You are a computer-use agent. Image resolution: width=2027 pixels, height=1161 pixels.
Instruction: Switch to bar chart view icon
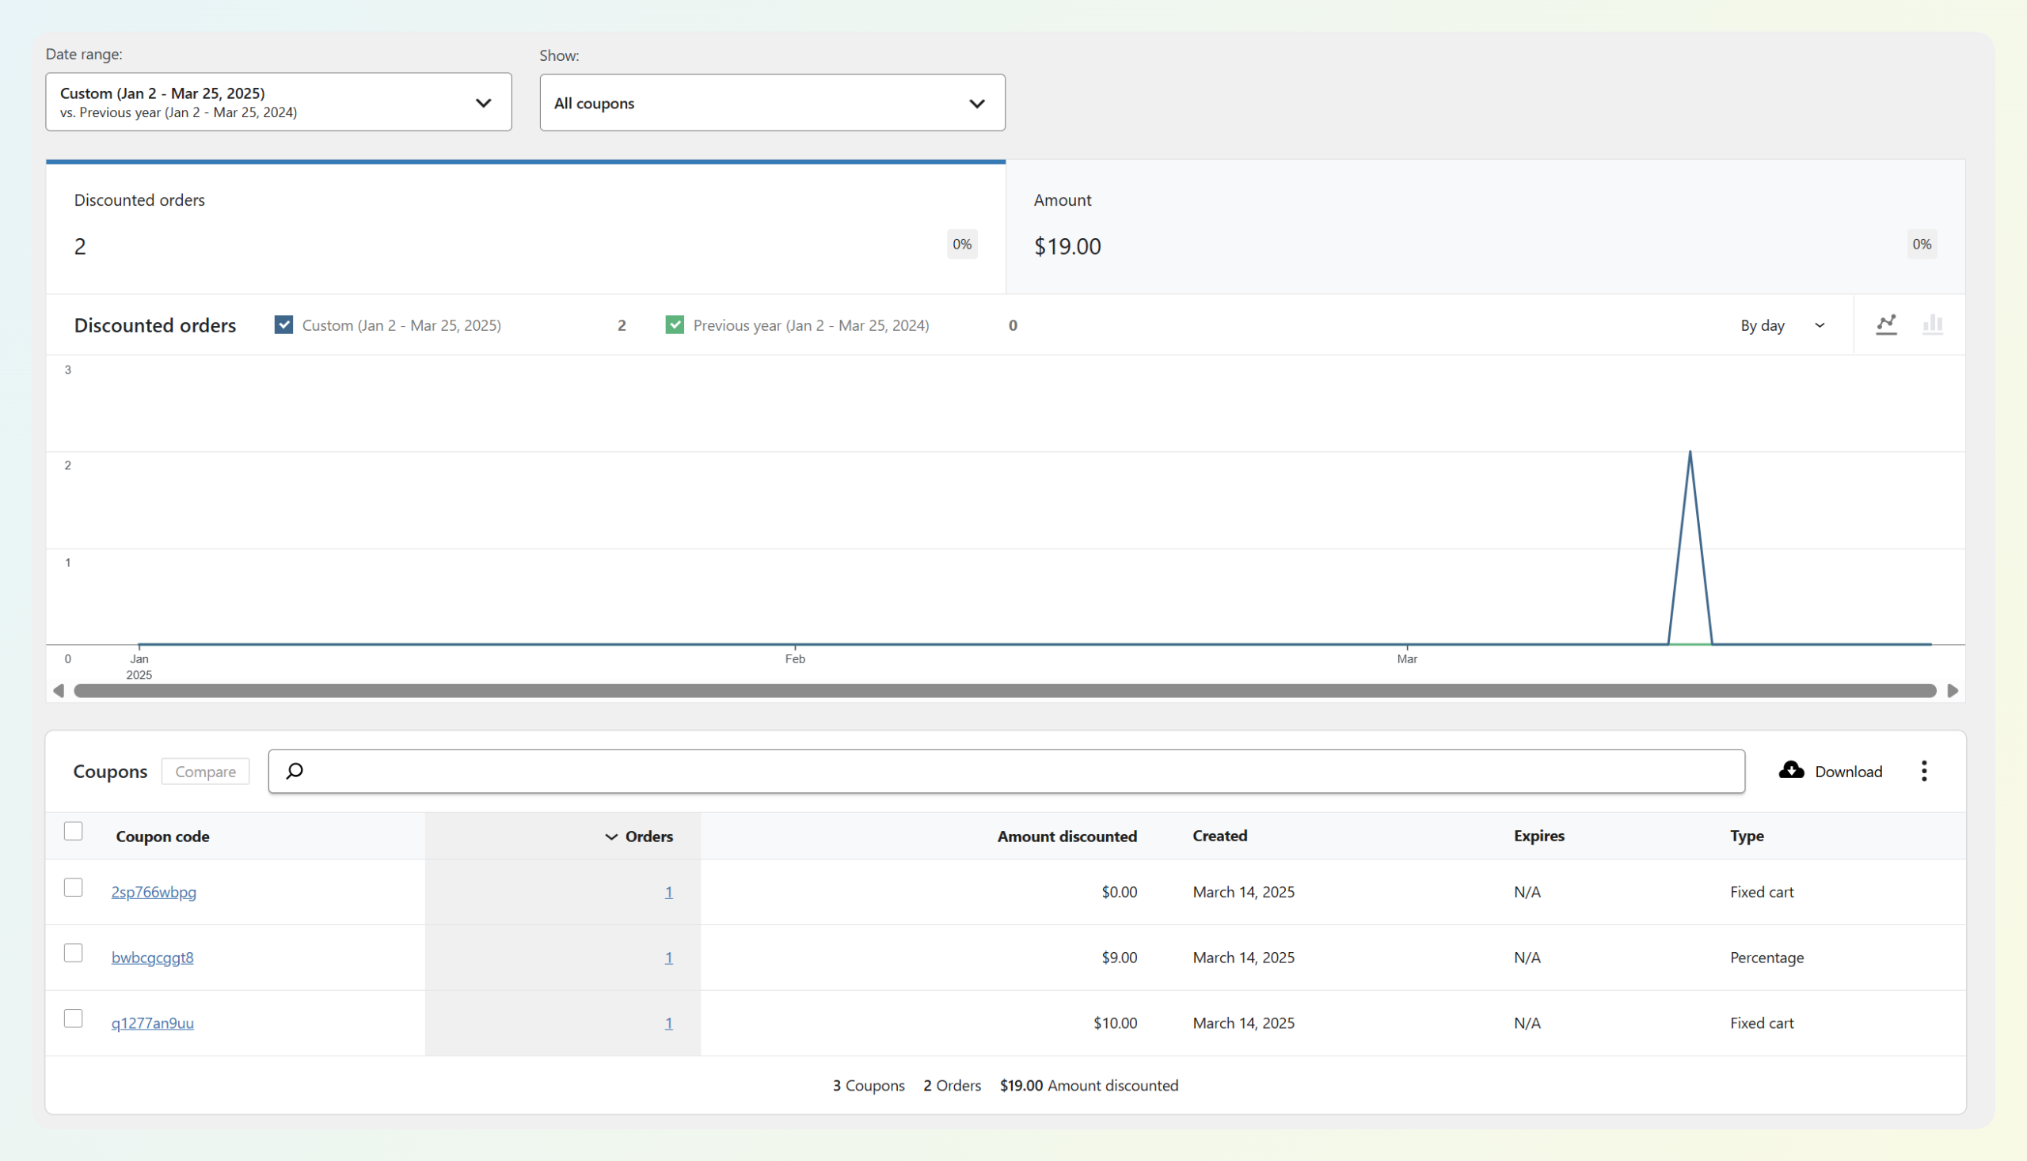click(x=1932, y=324)
